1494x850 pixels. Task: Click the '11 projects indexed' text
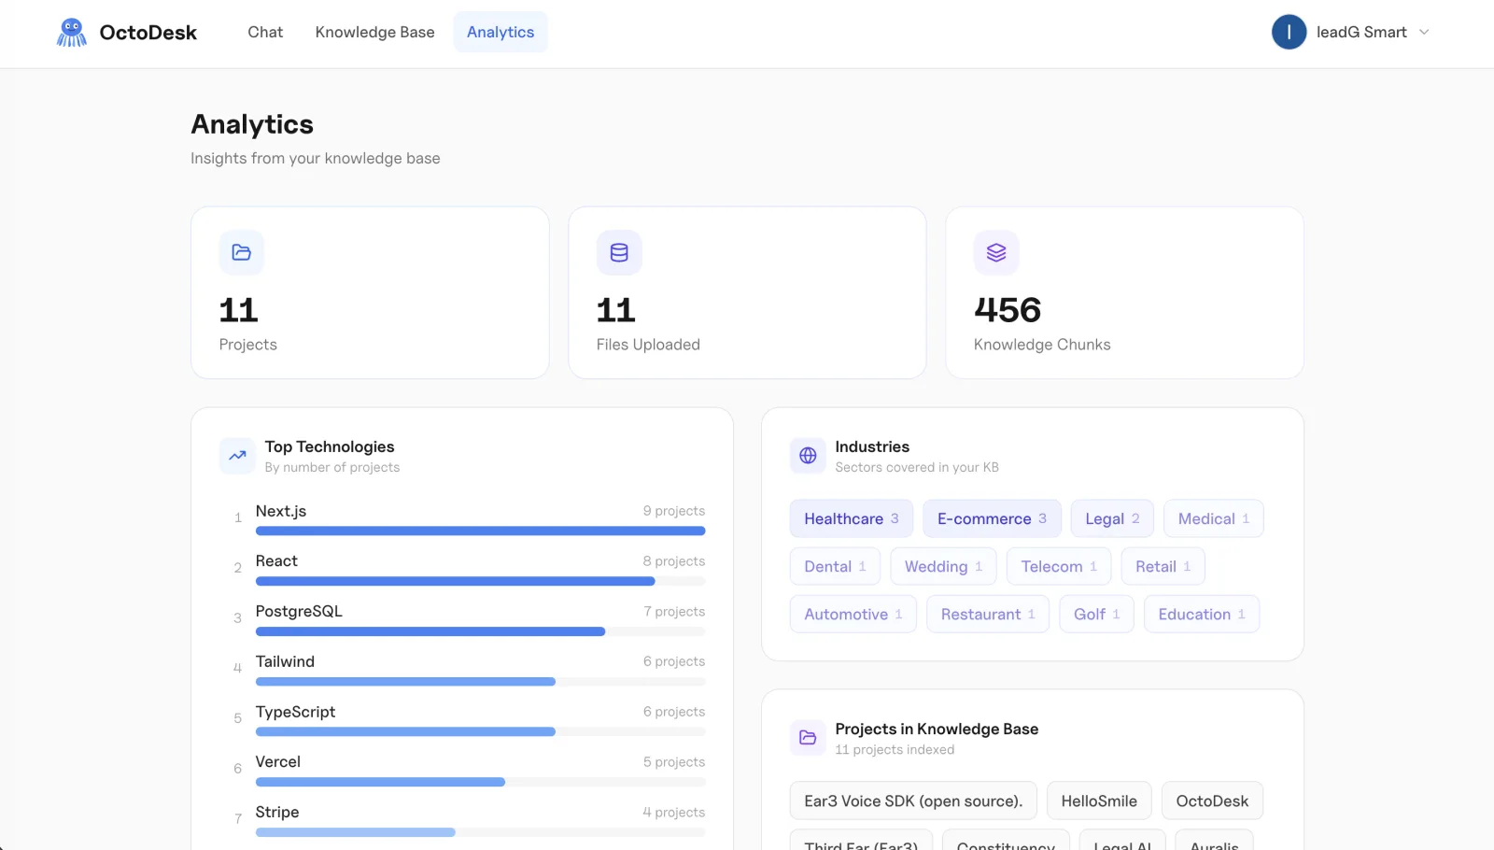click(895, 750)
